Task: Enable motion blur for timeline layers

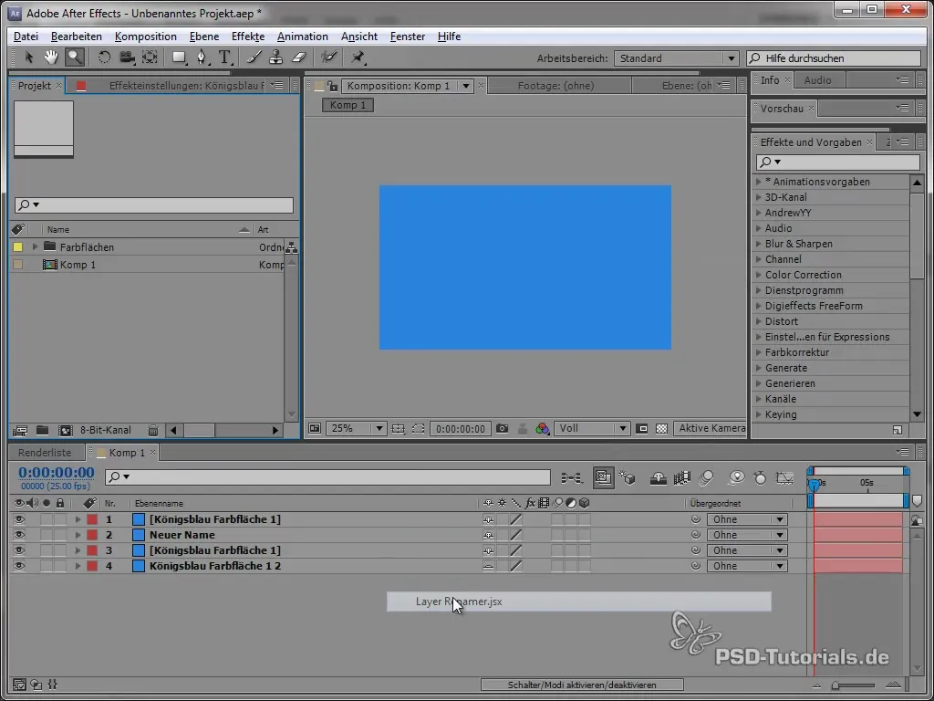Action: click(706, 477)
